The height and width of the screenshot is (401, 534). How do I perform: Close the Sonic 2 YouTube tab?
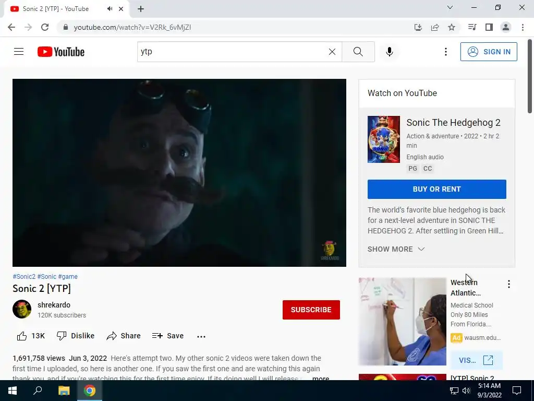[121, 9]
